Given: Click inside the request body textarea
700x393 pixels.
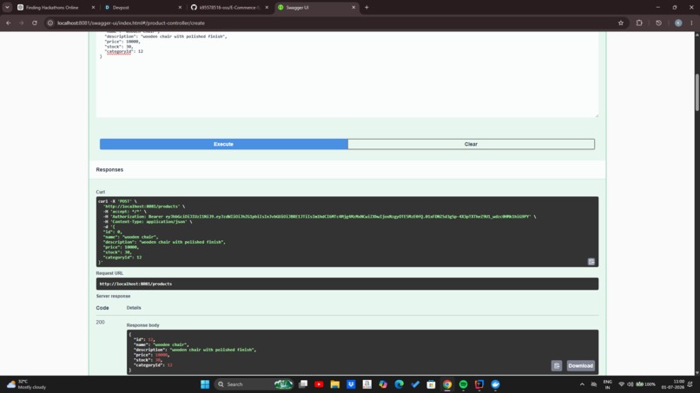Looking at the screenshot, I should [347, 75].
